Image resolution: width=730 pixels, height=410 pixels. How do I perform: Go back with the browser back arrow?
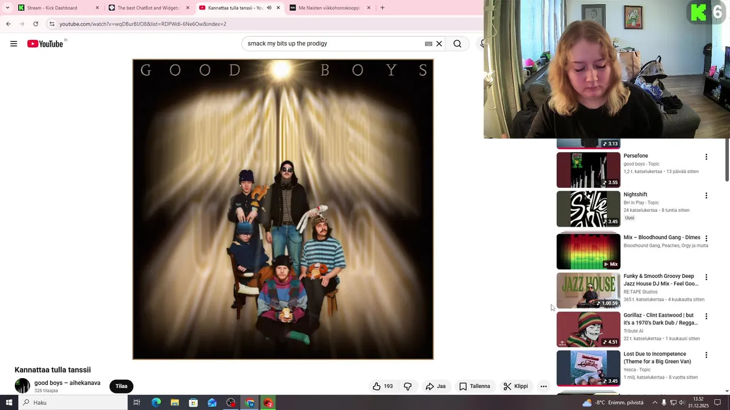point(8,24)
